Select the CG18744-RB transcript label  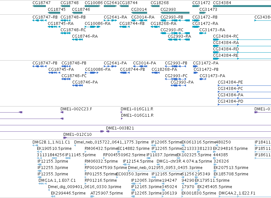tap(132, 23)
